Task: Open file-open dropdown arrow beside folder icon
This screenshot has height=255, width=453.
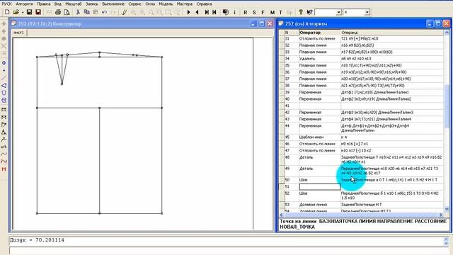Action: click(22, 13)
